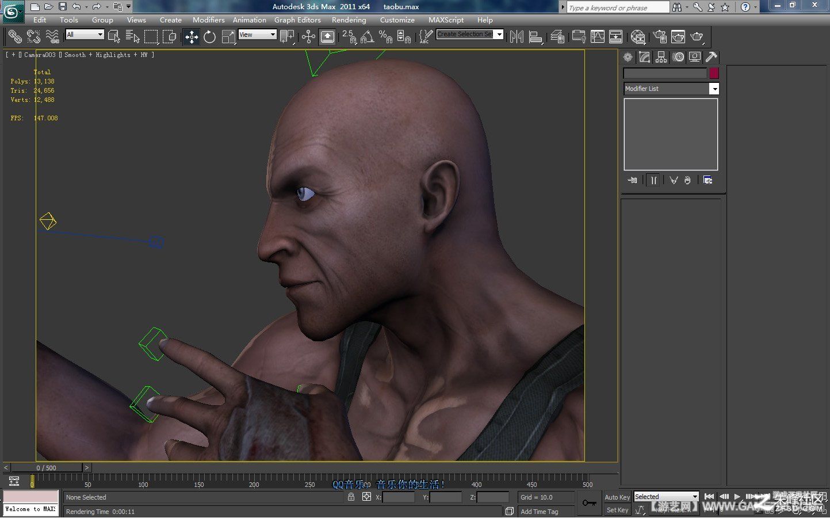This screenshot has width=830, height=518.
Task: Expand the quick access toolbar customize arrow
Action: pyautogui.click(x=129, y=7)
